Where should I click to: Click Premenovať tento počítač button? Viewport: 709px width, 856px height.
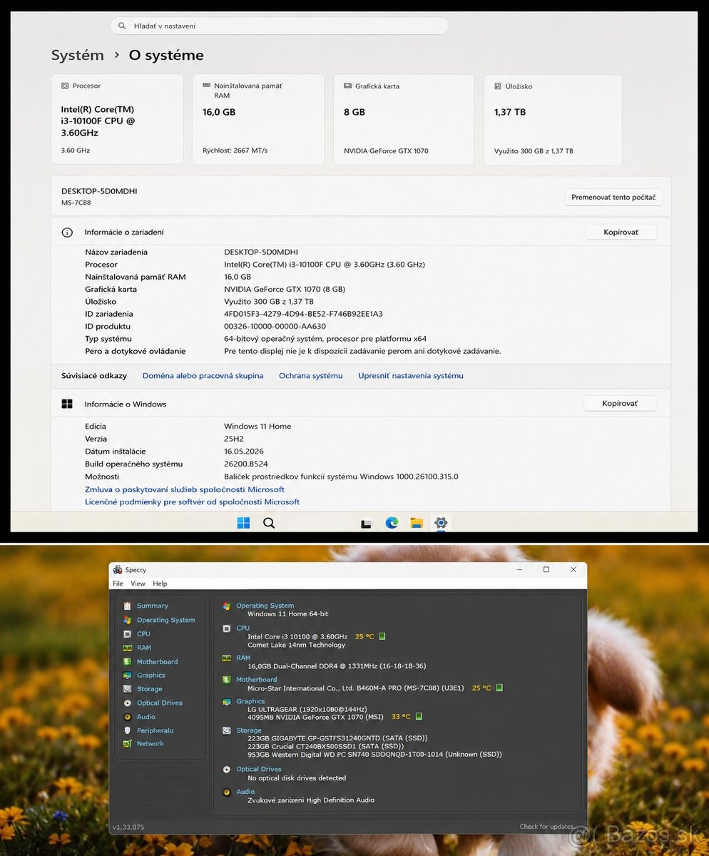pos(613,197)
